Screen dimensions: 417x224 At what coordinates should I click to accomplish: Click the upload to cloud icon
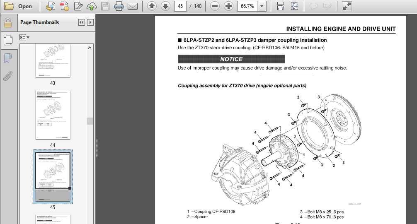(x=92, y=6)
